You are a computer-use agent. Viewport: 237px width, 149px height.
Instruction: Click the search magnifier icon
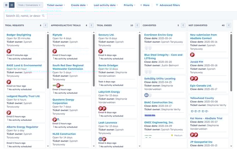[44, 16]
